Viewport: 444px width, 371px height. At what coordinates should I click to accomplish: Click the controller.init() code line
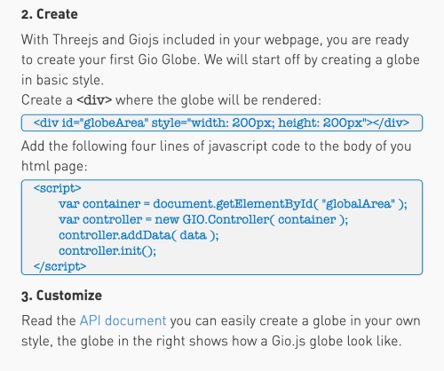pos(107,251)
